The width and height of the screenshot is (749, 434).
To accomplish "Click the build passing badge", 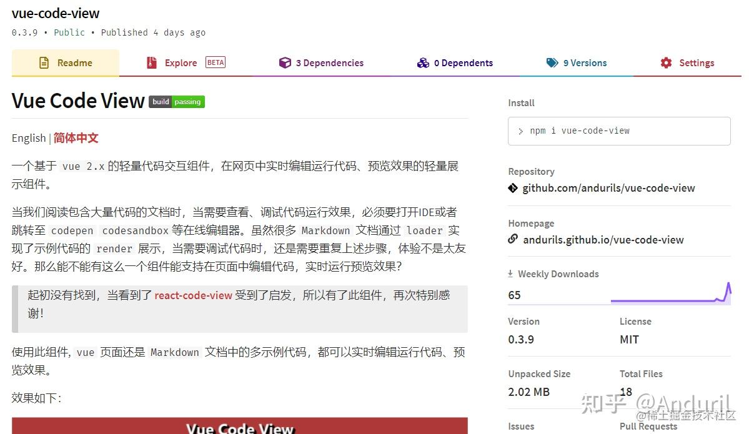I will (x=177, y=101).
